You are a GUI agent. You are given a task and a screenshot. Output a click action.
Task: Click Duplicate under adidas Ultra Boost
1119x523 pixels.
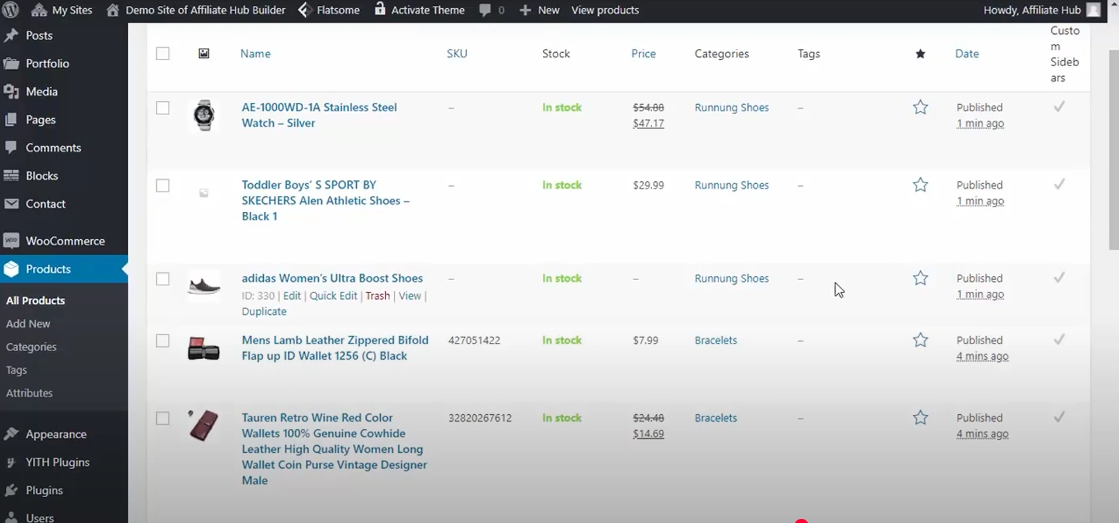(x=264, y=312)
